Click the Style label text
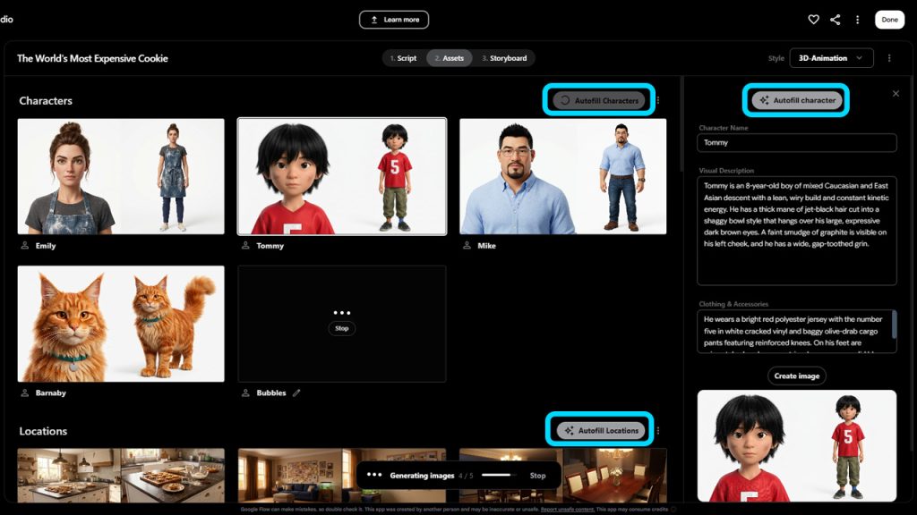917x515 pixels. coord(776,58)
